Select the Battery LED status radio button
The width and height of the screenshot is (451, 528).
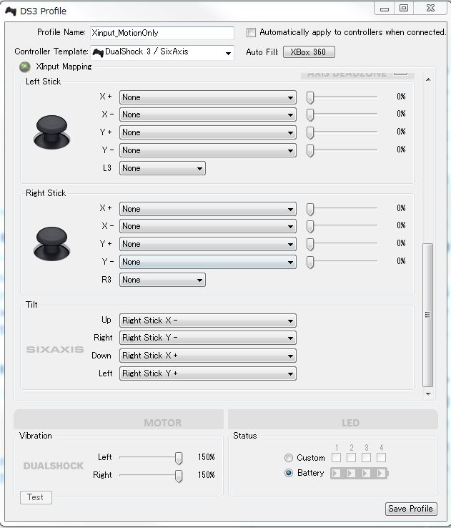[x=289, y=473]
